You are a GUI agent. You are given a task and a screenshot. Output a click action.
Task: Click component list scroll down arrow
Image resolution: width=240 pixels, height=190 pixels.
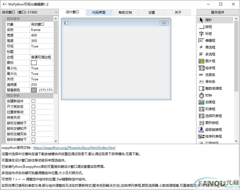point(236,141)
